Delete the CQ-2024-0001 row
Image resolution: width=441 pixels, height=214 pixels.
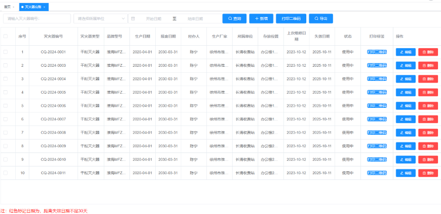428,52
